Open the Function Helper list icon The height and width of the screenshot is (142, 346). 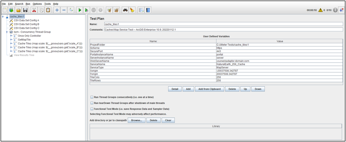pyautogui.click(x=141, y=10)
